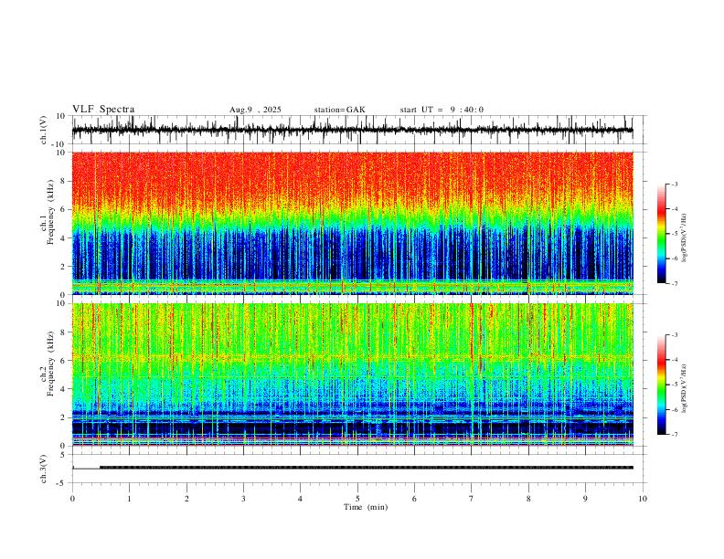Click the ch.1 spectrogram color bar
This screenshot has width=724, height=559.
coord(661,234)
